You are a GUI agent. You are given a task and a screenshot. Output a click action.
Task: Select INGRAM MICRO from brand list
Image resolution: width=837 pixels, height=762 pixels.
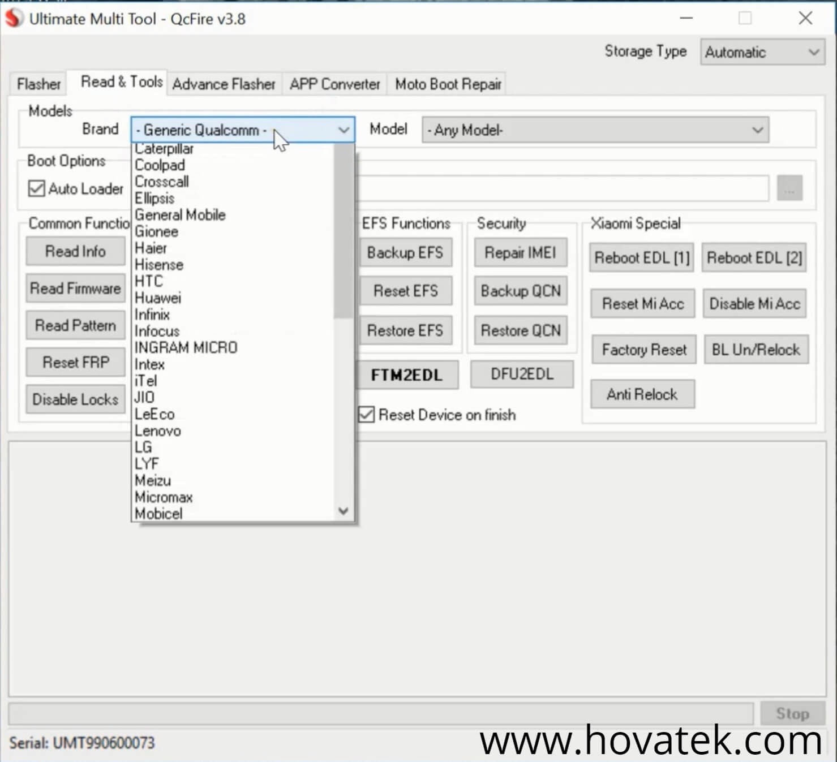[x=233, y=348]
